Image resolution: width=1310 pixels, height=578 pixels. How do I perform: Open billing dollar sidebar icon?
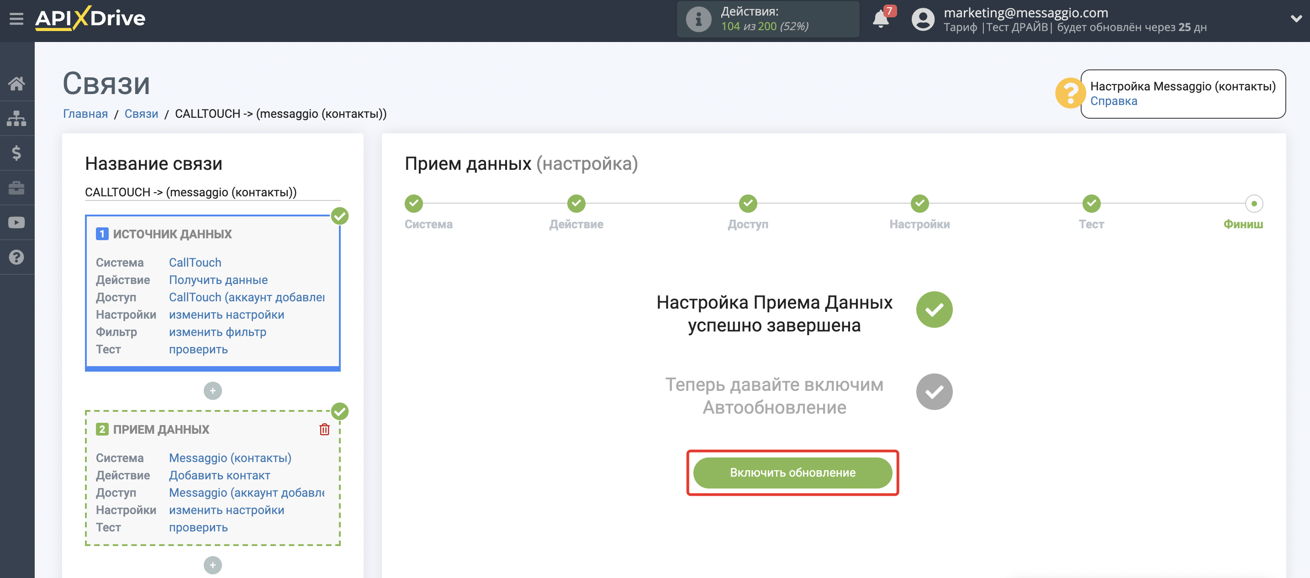pyautogui.click(x=17, y=152)
